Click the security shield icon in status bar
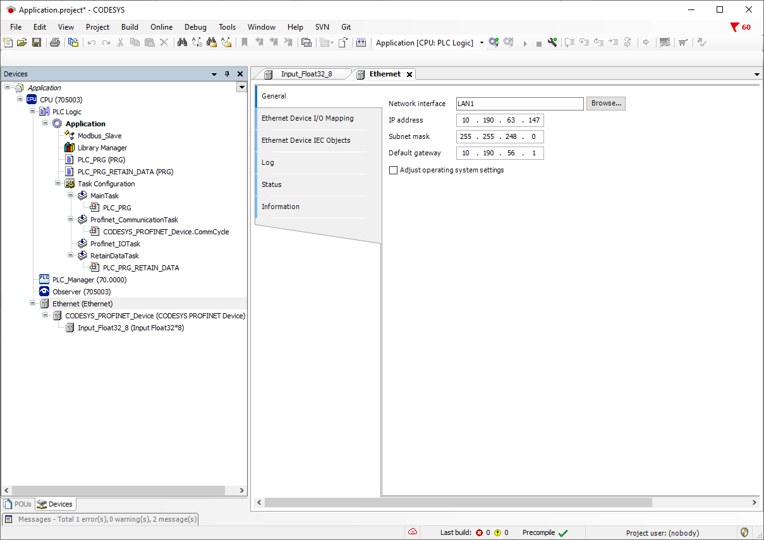The image size is (764, 540). 744,532
